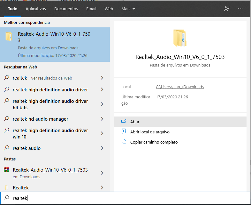This screenshot has height=205, width=251.
Task: Click '17/03/2020 21:26' date in preview details
Action: [x=172, y=97]
